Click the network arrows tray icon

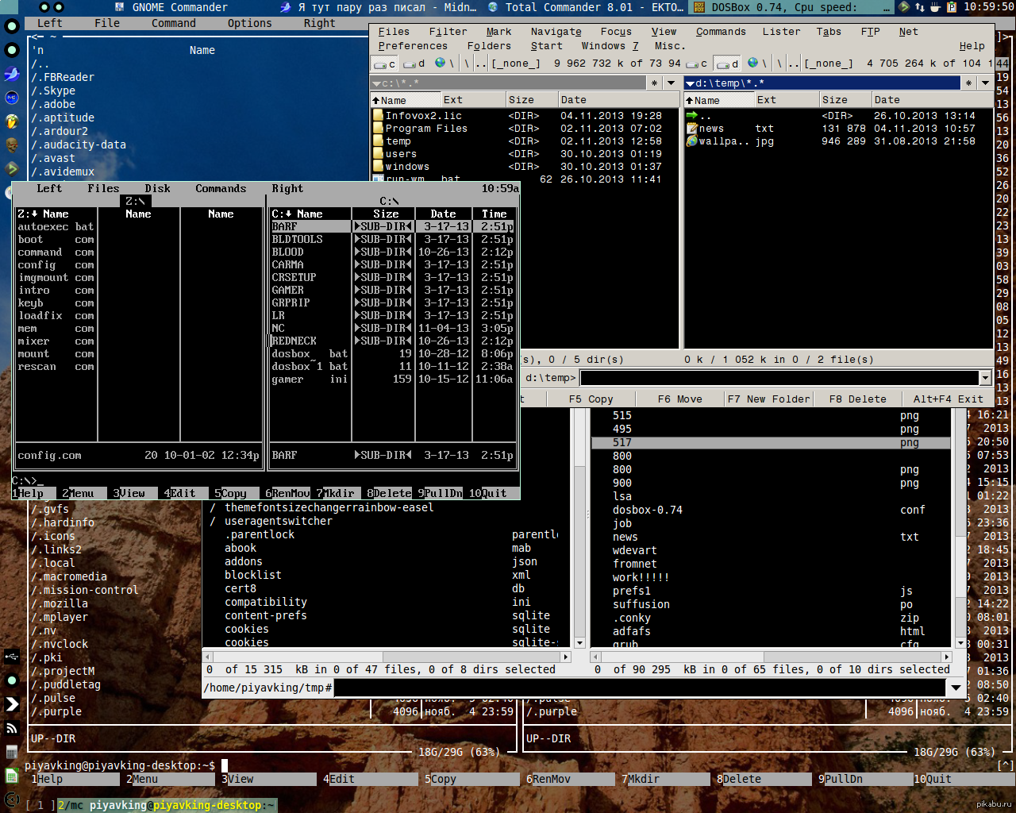click(920, 7)
